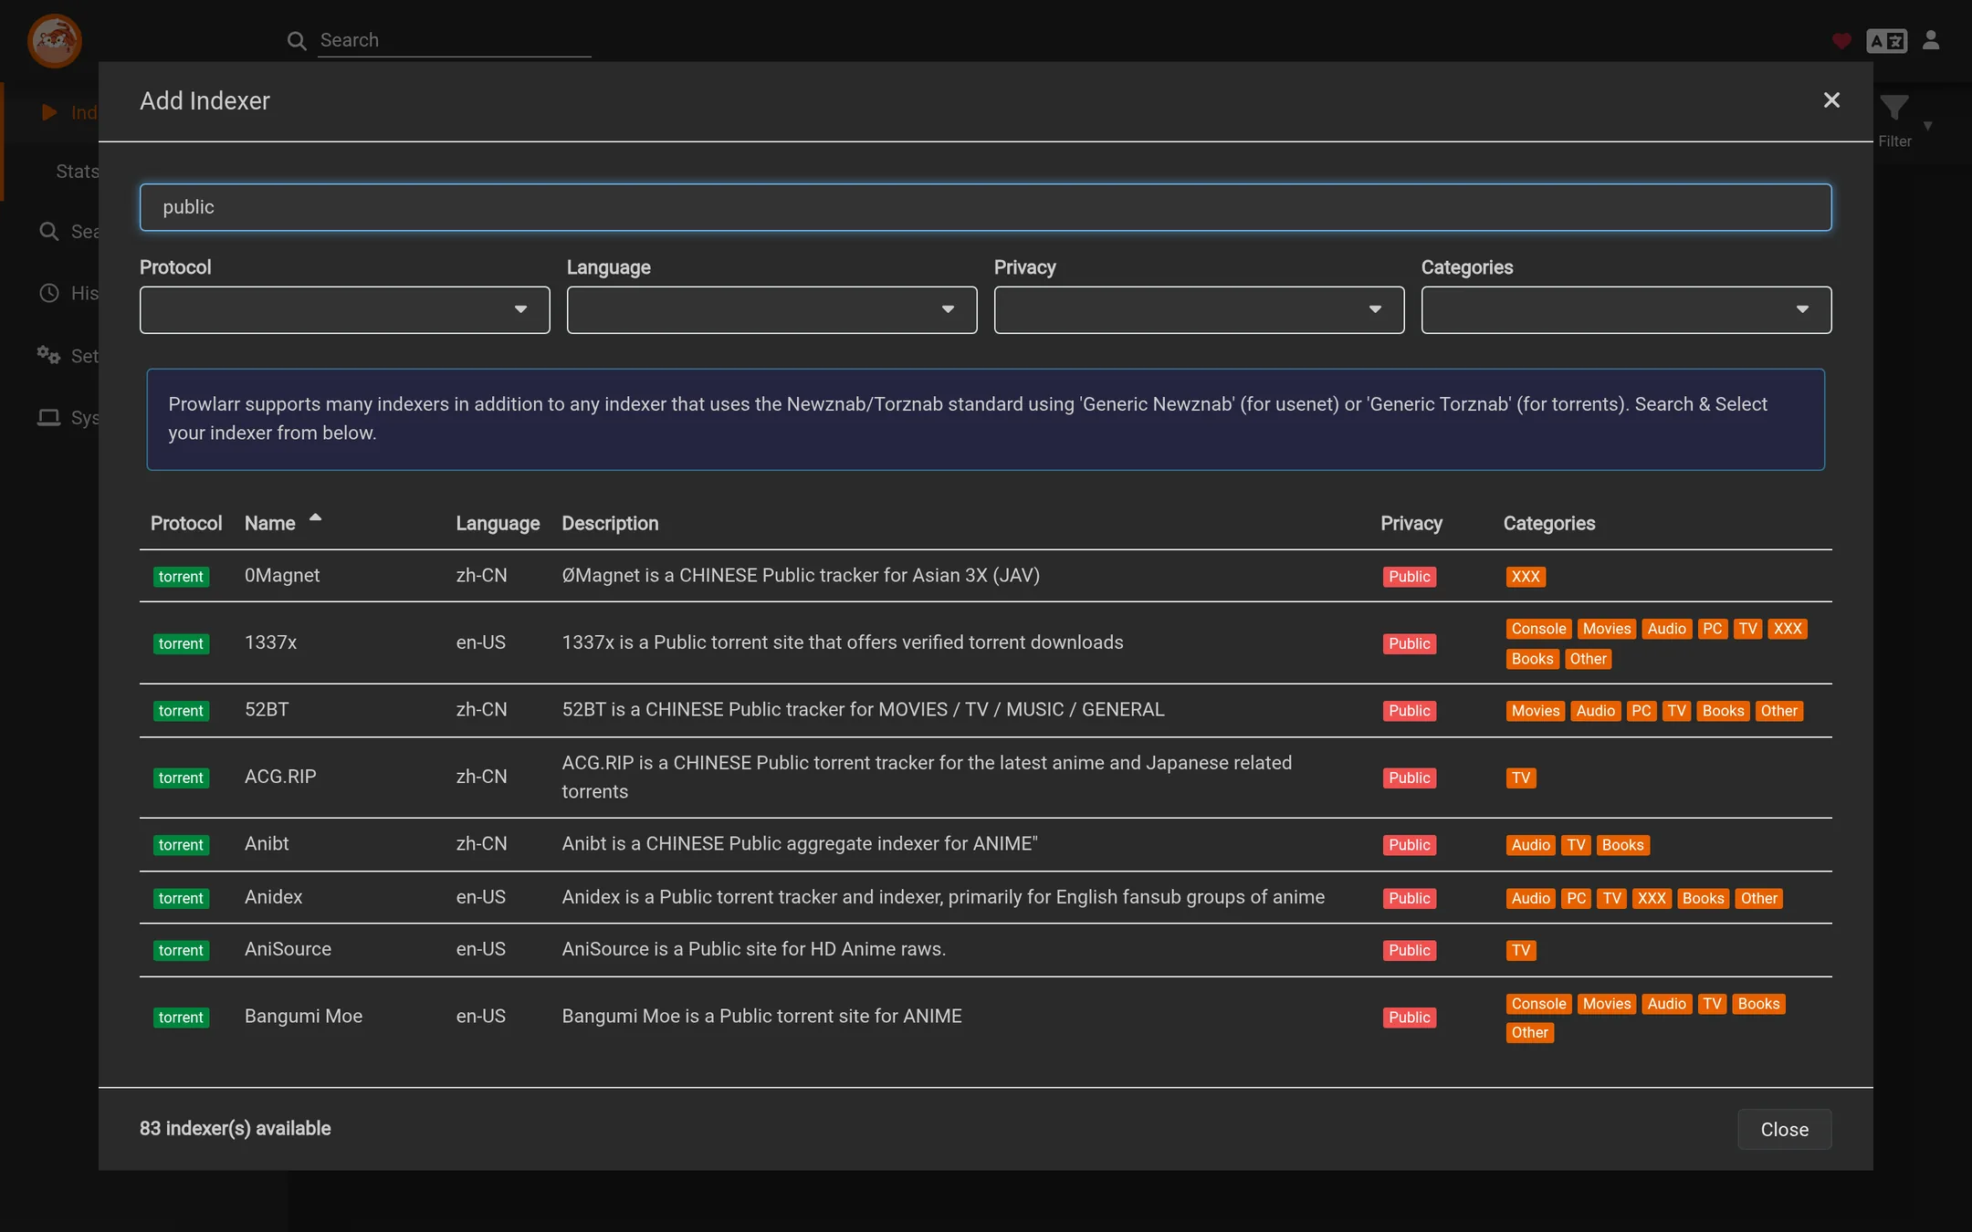1972x1232 pixels.
Task: Click the Console tag in Bangumi Moe row
Action: [1539, 1004]
